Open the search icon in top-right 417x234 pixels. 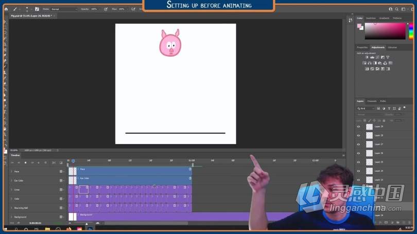(x=397, y=9)
